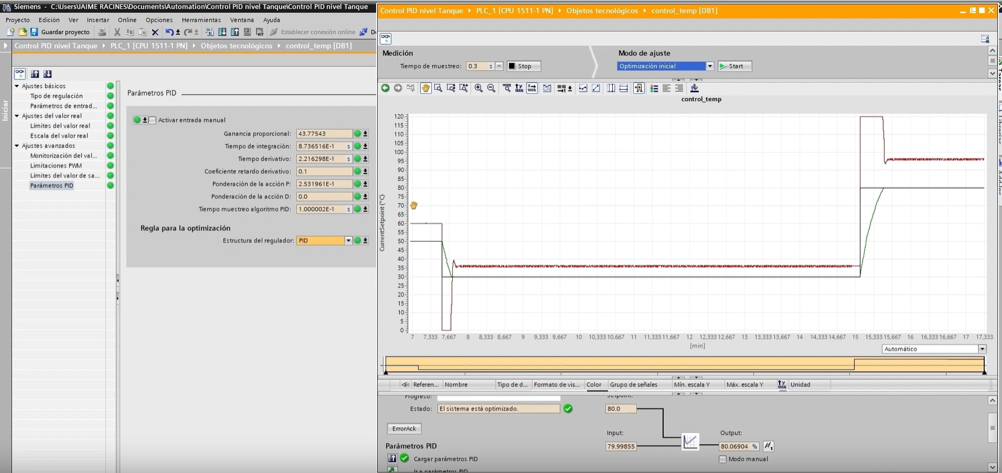This screenshot has width=1002, height=473.
Task: Select Tipo de regulación tree item
Action: click(x=56, y=96)
